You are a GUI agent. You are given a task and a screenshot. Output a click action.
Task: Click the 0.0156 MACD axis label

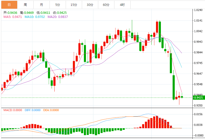198,114
